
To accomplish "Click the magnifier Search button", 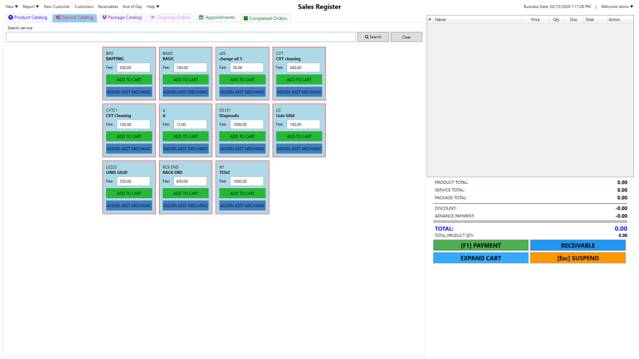I will pos(373,37).
